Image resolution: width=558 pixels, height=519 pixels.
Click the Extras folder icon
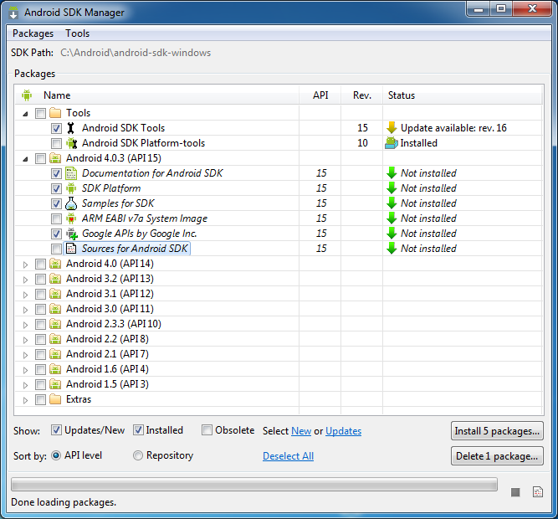pyautogui.click(x=55, y=399)
